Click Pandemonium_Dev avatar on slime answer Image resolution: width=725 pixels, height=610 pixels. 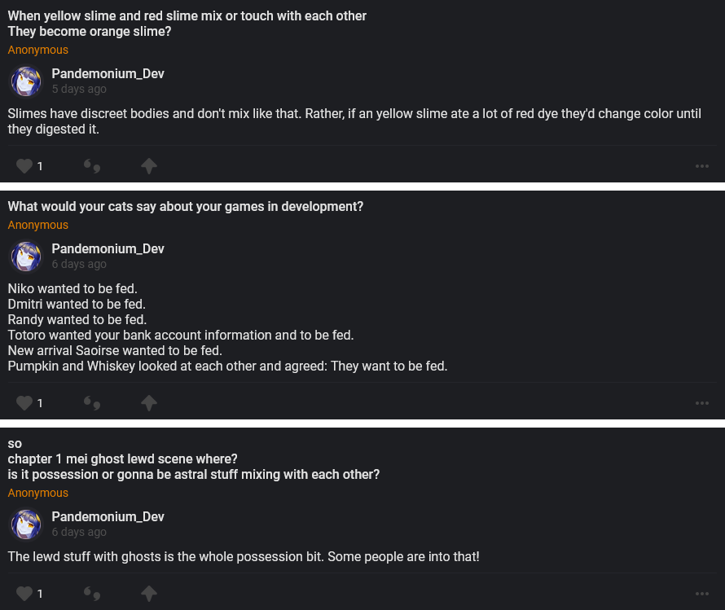[26, 81]
